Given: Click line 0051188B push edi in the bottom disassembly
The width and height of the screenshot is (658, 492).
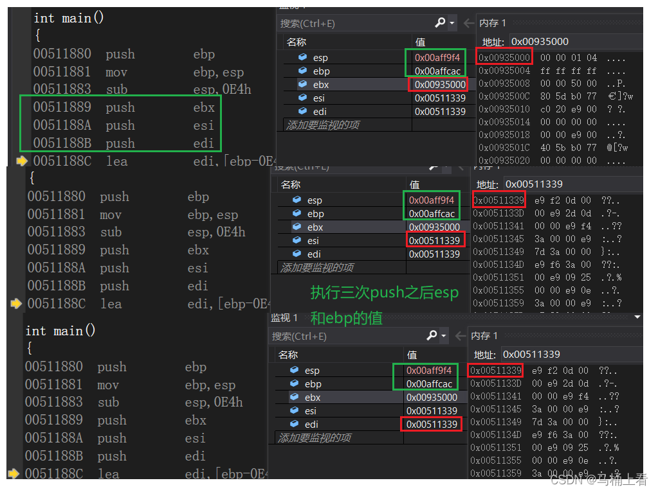Looking at the screenshot, I should (115, 456).
